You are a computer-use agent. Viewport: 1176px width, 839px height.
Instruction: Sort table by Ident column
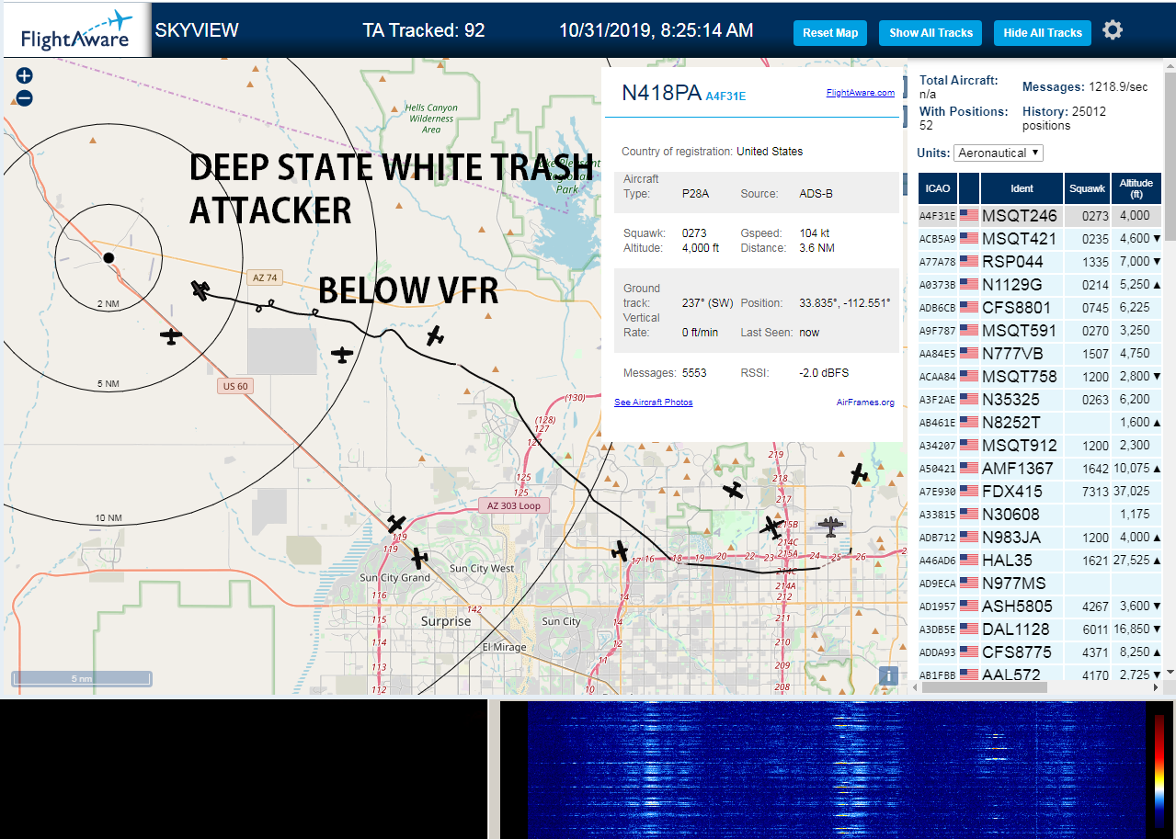1022,188
